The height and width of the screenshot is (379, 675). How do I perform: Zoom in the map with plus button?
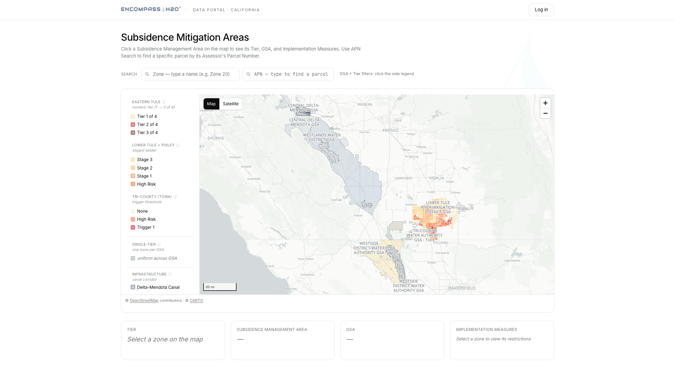tap(545, 103)
